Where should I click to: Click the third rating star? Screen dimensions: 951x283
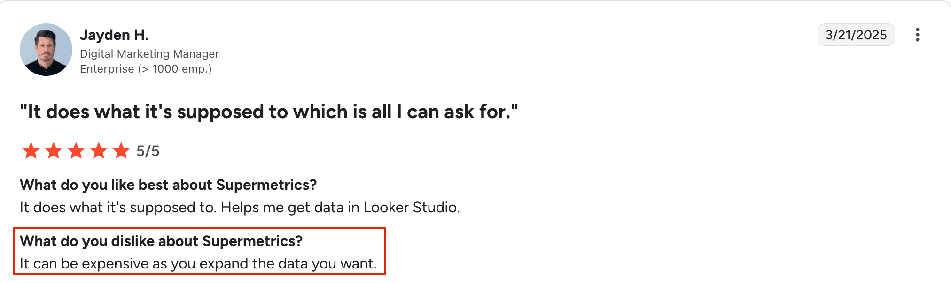(76, 151)
